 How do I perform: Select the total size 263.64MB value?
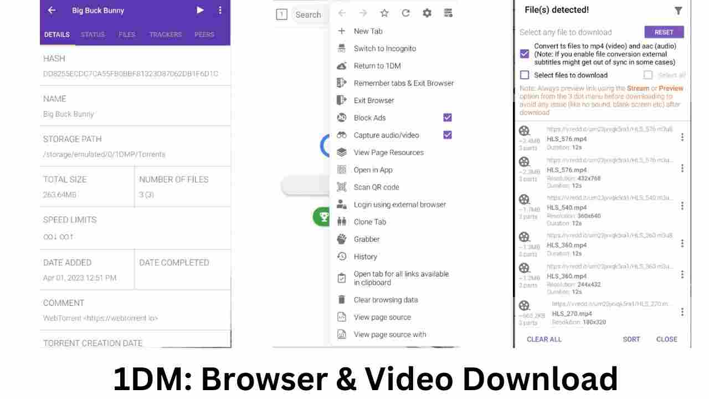[x=60, y=195]
